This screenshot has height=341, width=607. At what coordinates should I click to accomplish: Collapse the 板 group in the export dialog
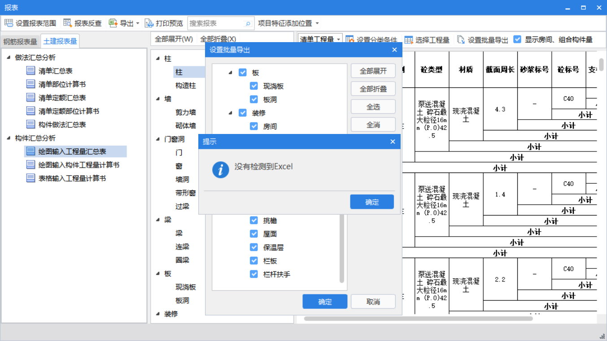tap(230, 73)
